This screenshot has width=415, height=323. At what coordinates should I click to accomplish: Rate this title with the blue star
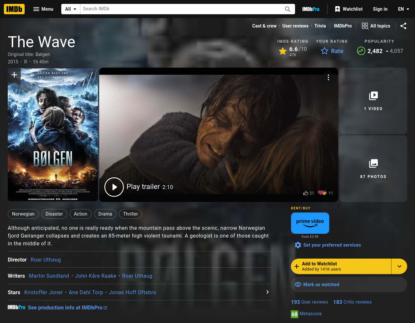coord(332,51)
